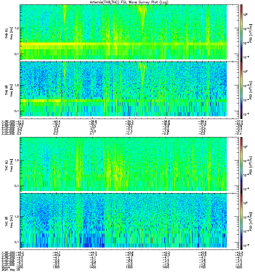Click the 1.0 tick label of THC B∥ panel
This screenshot has height=272, width=255.
17,217
